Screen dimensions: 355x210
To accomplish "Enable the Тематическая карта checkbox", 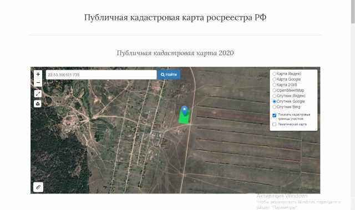I will pos(275,124).
